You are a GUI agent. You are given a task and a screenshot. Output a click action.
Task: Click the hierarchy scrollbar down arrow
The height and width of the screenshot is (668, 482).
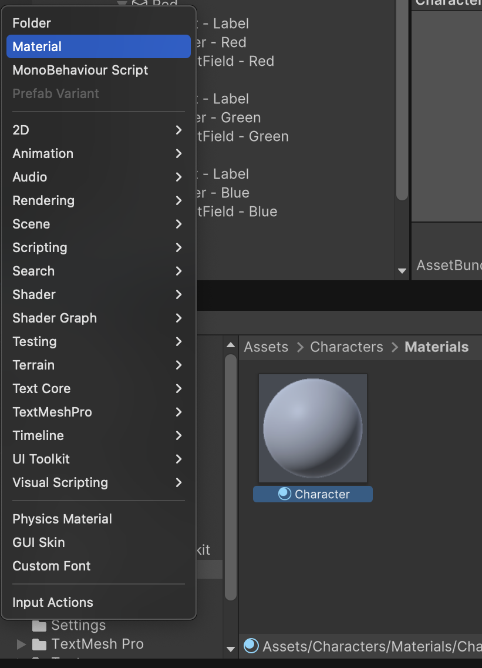click(x=402, y=271)
